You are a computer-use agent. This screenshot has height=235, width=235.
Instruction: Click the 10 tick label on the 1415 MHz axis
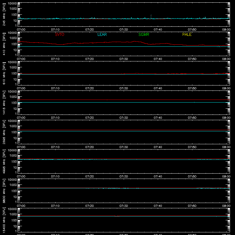point(15,109)
